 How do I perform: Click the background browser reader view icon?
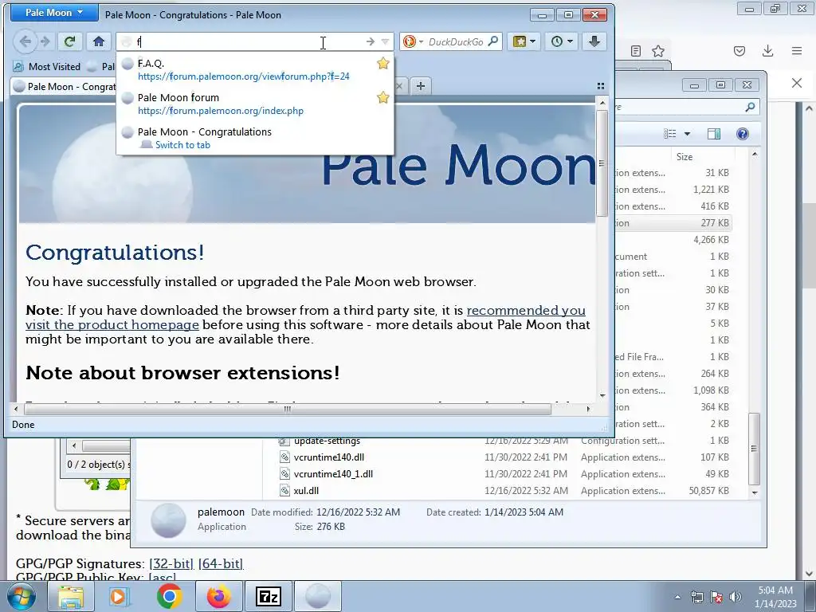(635, 51)
